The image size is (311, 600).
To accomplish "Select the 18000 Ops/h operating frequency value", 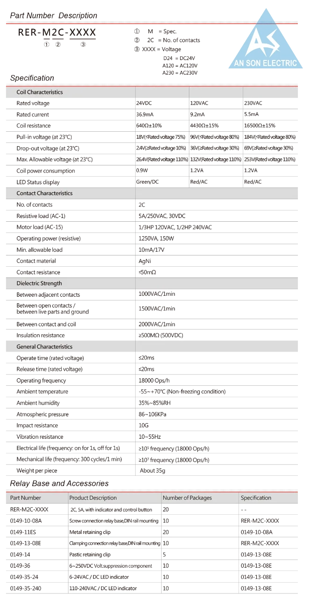I will coord(154,381).
